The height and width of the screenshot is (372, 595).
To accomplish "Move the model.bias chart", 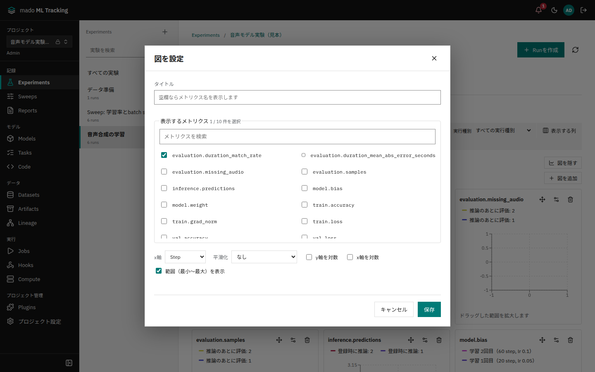I will click(543, 340).
